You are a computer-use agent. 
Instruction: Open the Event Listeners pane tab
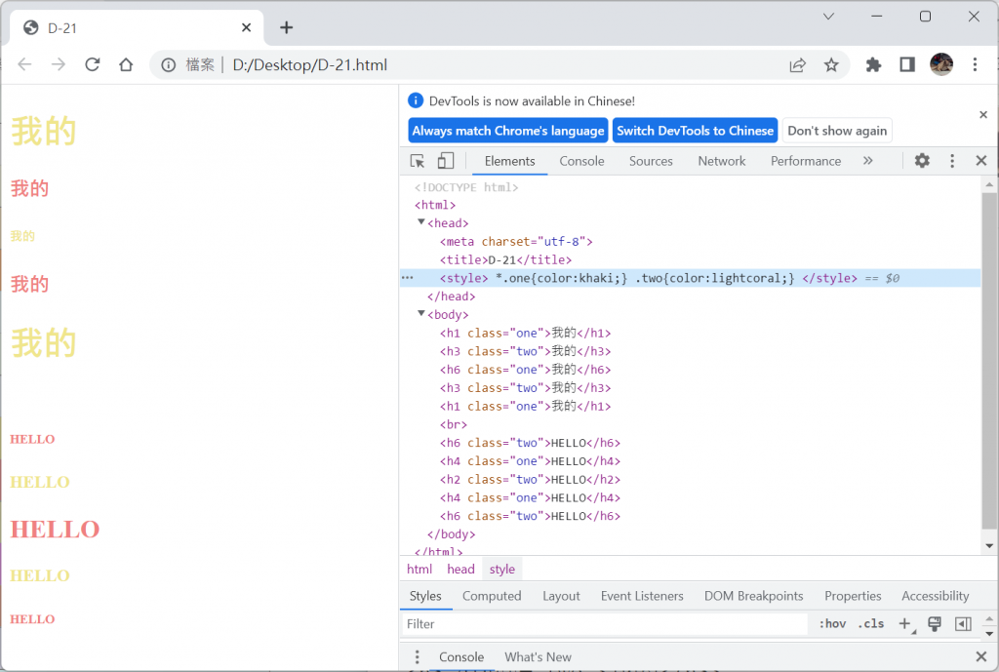point(642,596)
